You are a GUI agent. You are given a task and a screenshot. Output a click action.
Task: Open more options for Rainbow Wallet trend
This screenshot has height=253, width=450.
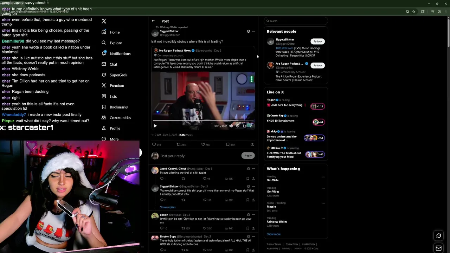(323, 219)
